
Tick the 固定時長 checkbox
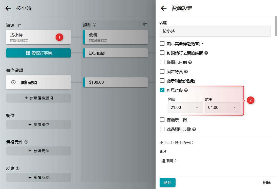click(162, 72)
